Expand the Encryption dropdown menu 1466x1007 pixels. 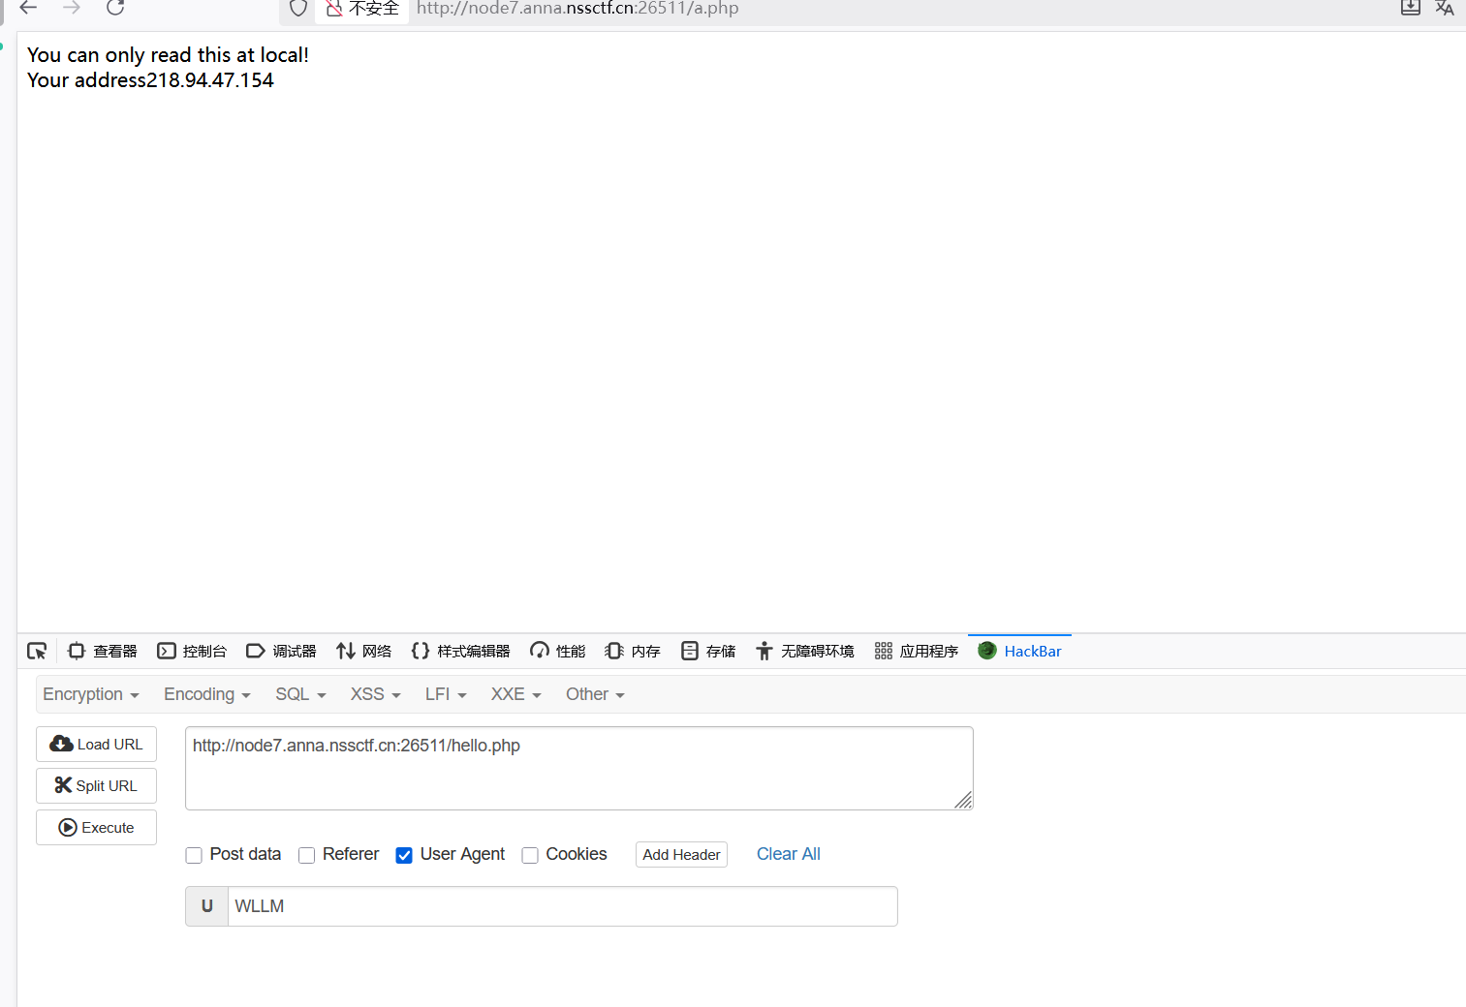click(x=91, y=694)
